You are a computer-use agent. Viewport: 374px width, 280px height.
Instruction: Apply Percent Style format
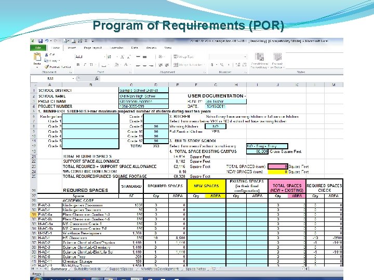(222, 65)
